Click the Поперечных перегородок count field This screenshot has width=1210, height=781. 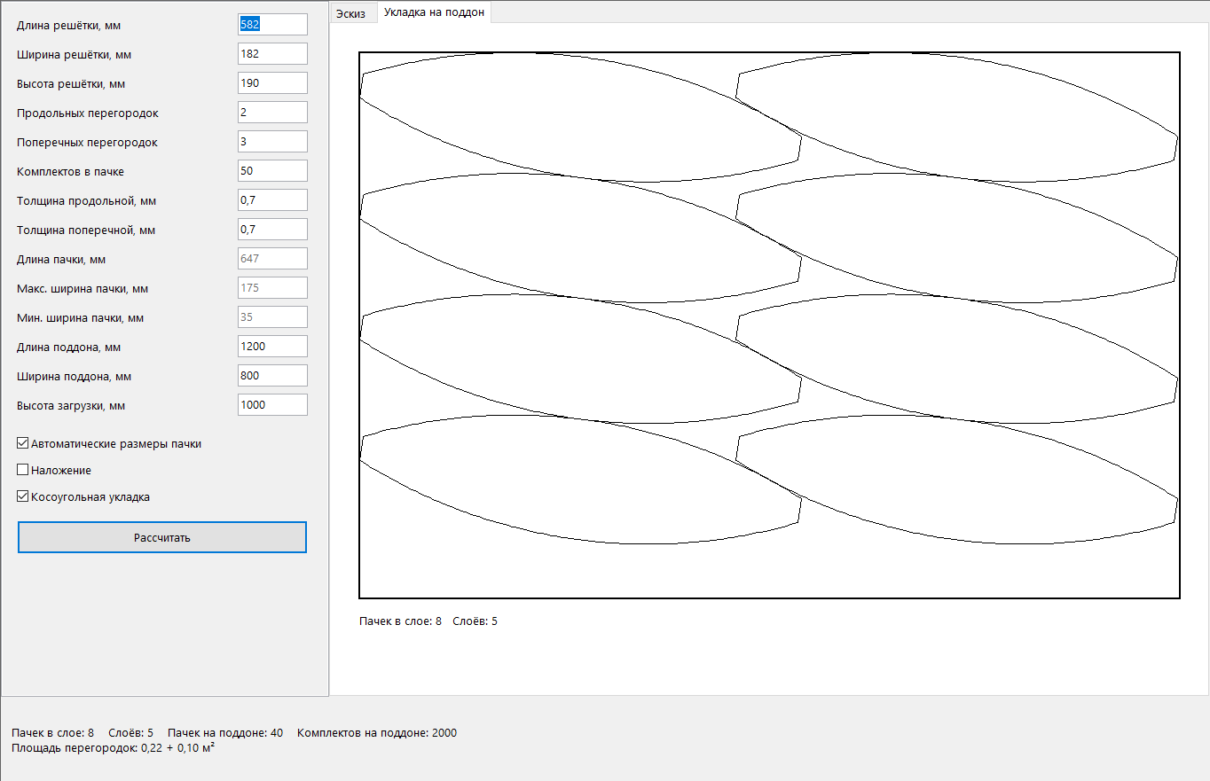(272, 142)
